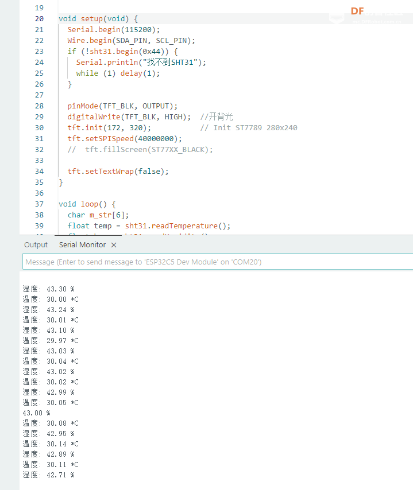Focus the serial message input field
The image size is (413, 490).
217,262
